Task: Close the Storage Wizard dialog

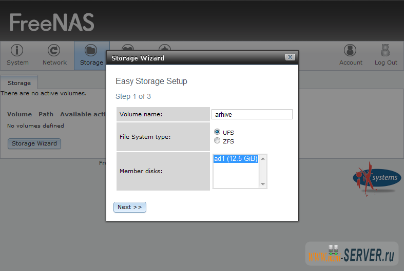Action: pyautogui.click(x=290, y=57)
